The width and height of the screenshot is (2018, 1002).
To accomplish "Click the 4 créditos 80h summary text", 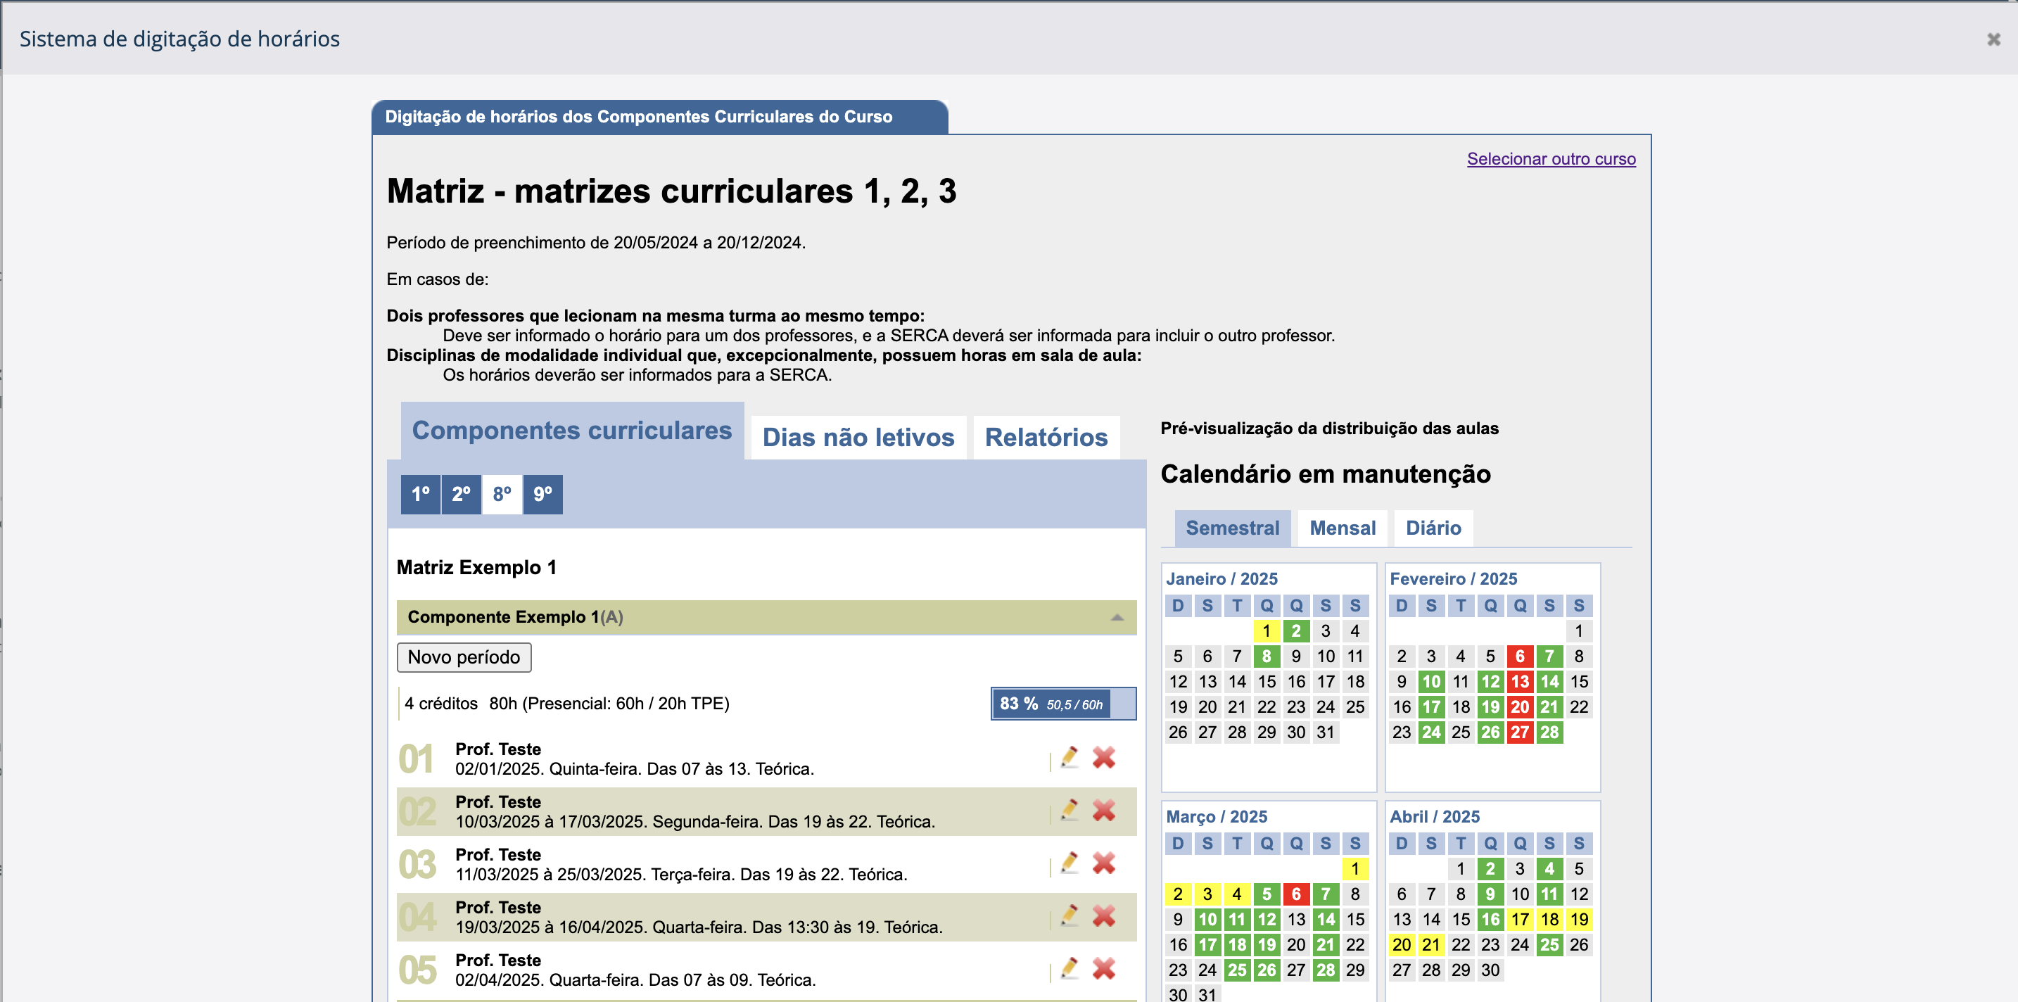I will click(567, 704).
